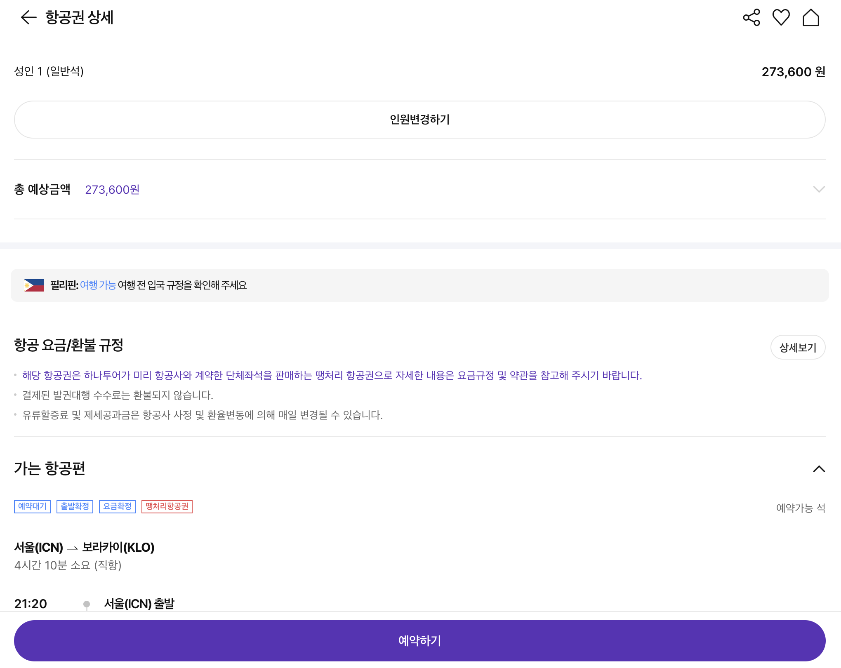Select the red 땡처리항공권 tag
Screen dimensions: 841x668
coord(167,506)
